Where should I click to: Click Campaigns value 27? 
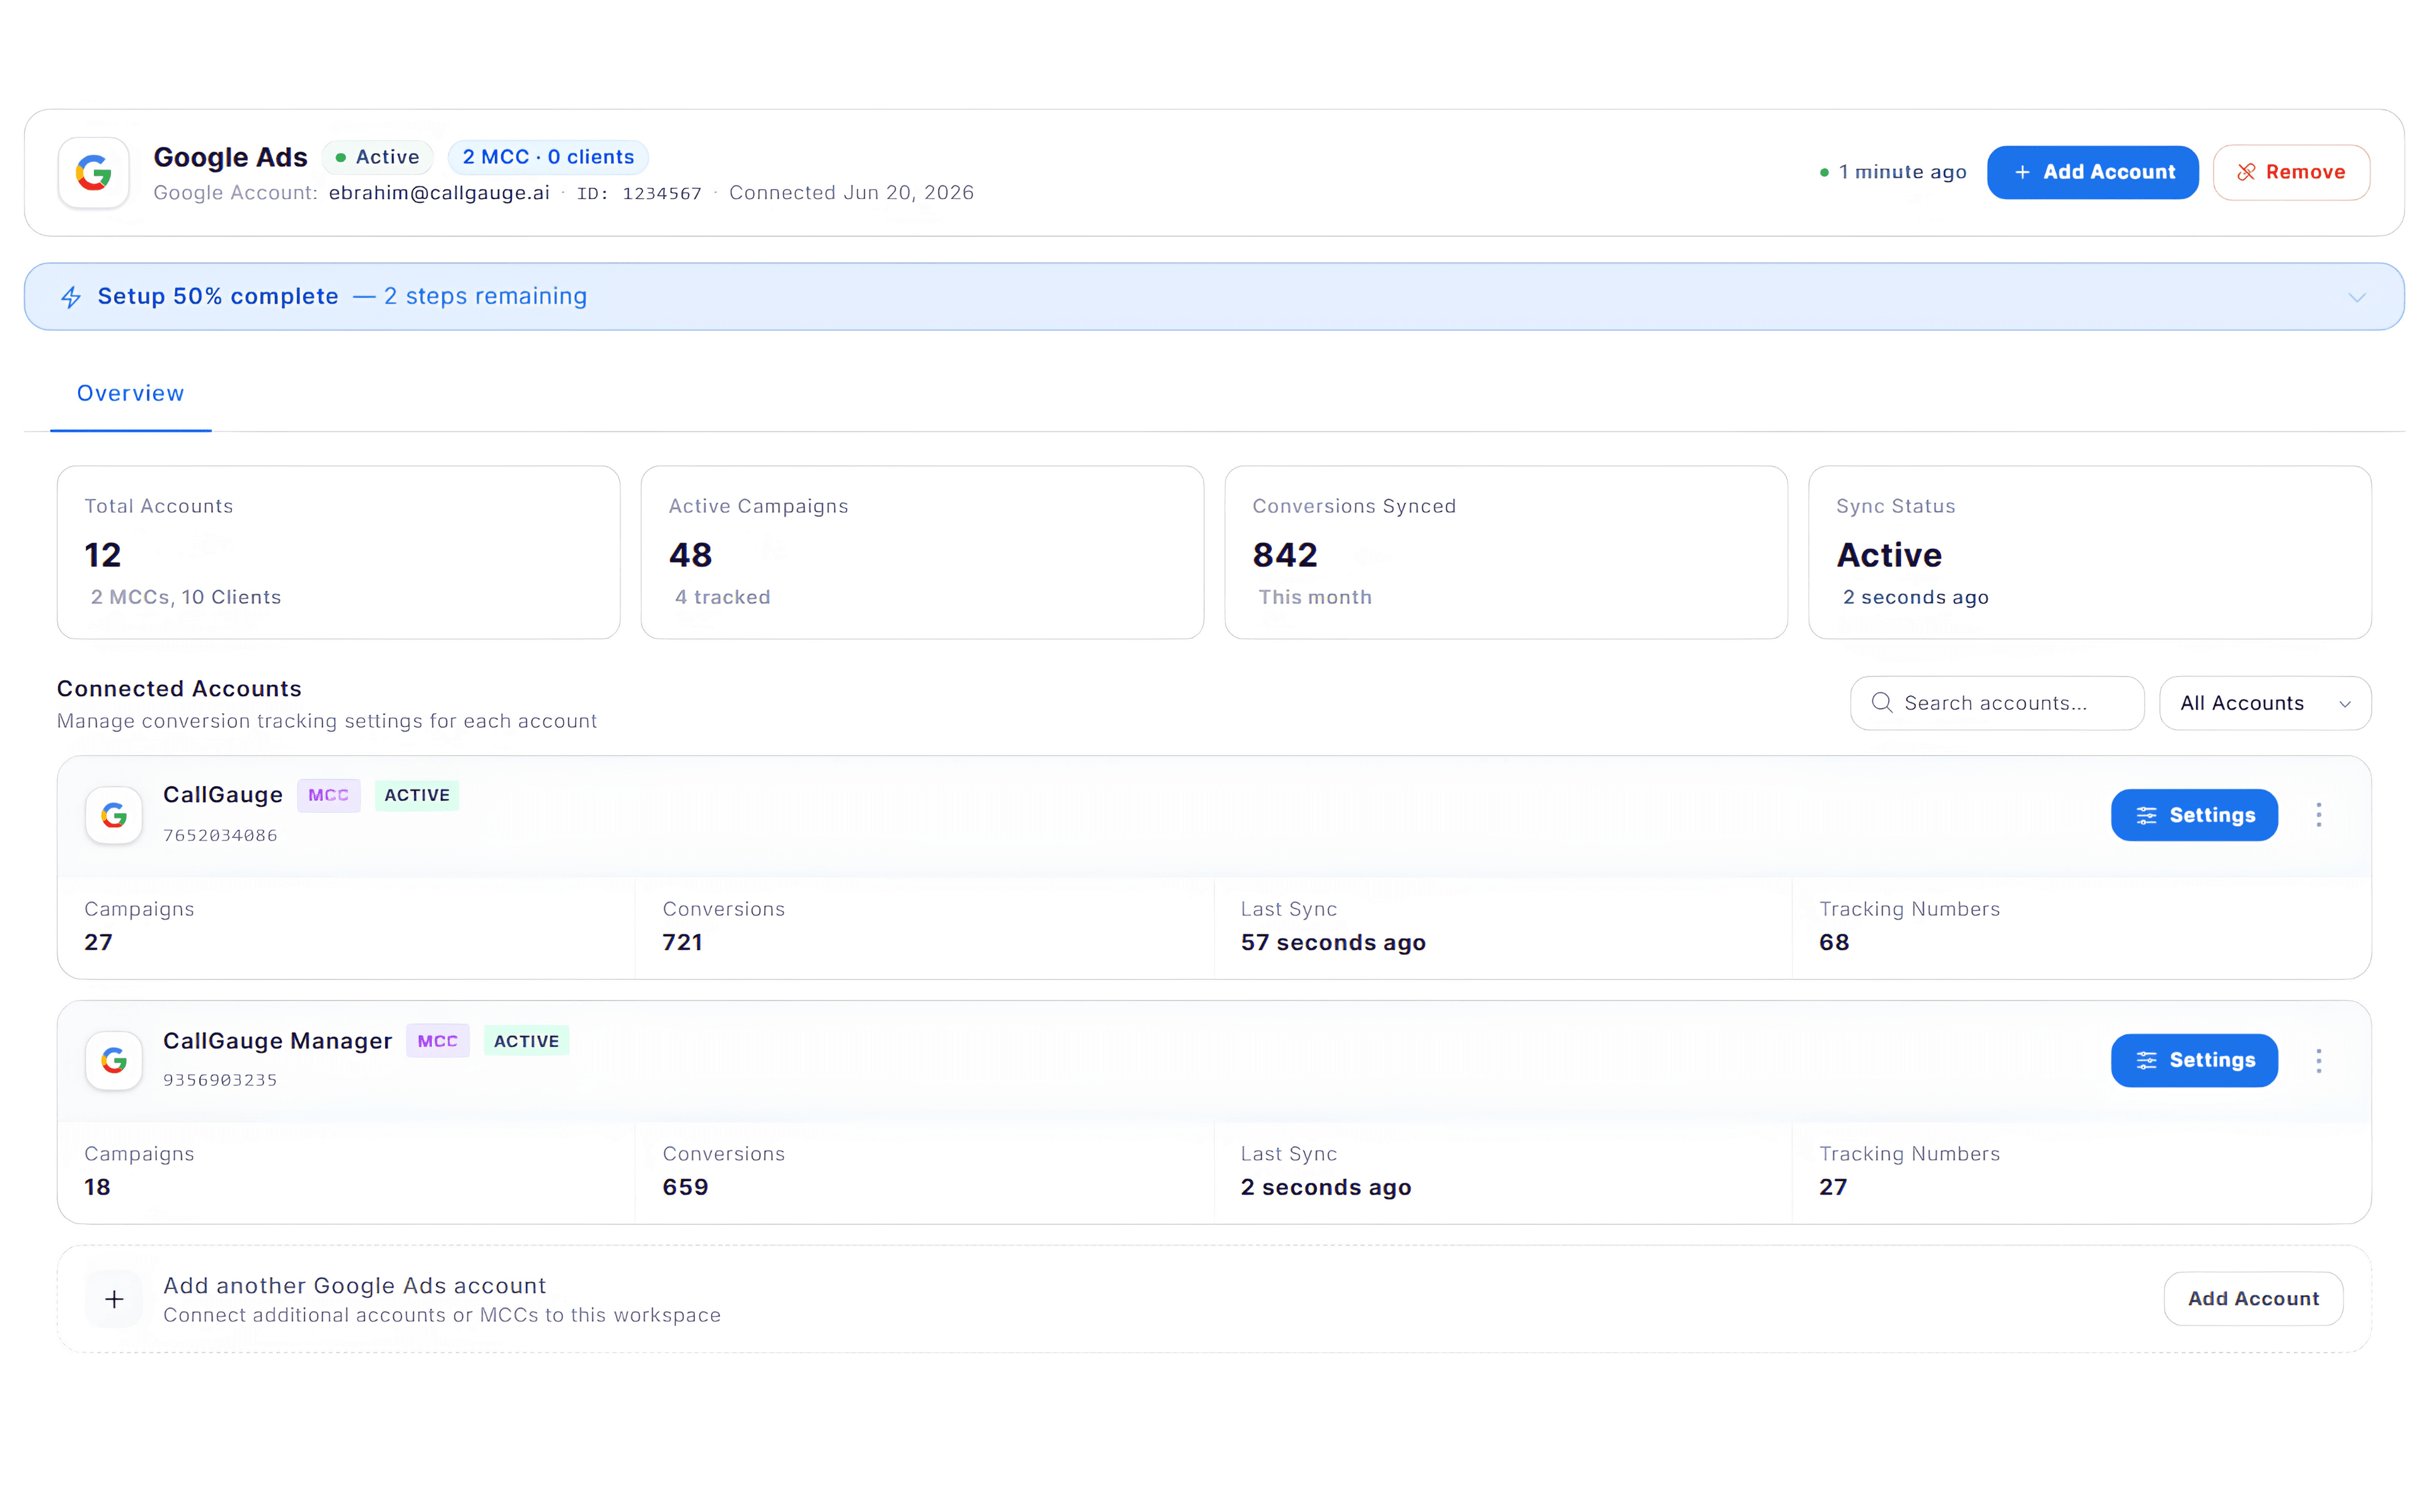[x=98, y=943]
